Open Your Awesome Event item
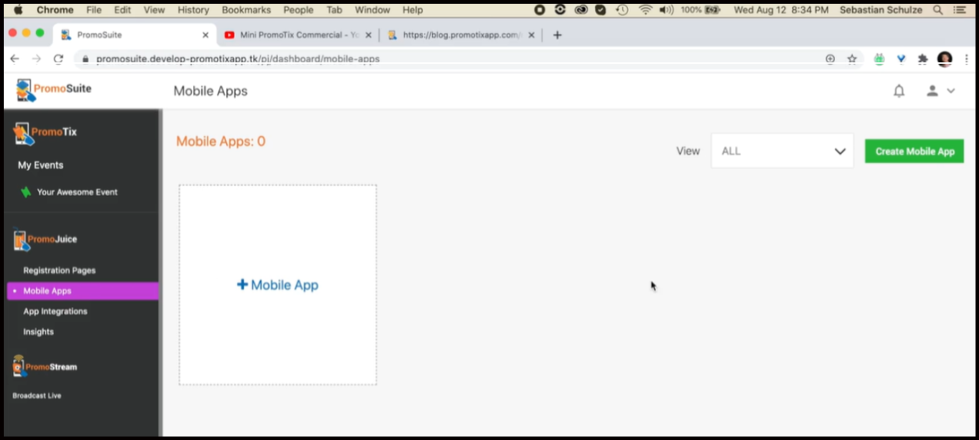The width and height of the screenshot is (979, 440). point(77,192)
